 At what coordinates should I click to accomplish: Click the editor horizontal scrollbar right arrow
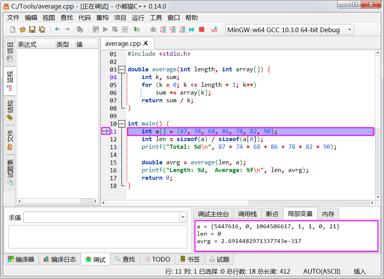point(372,203)
